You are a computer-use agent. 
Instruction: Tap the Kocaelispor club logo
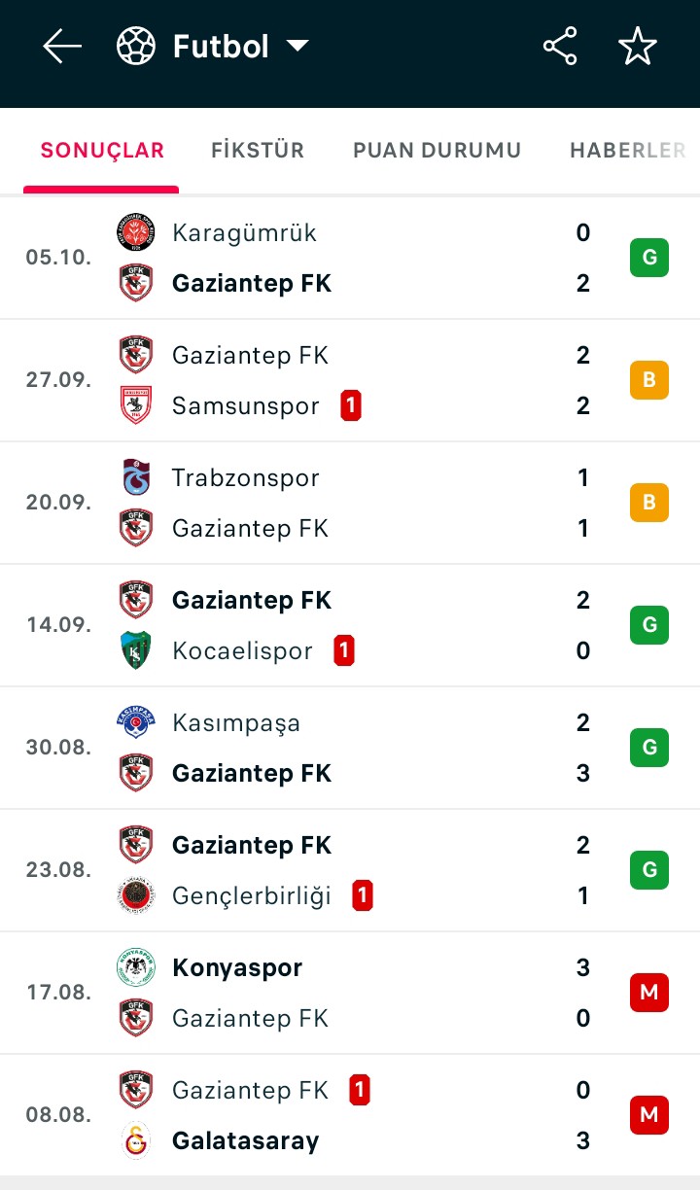(136, 650)
